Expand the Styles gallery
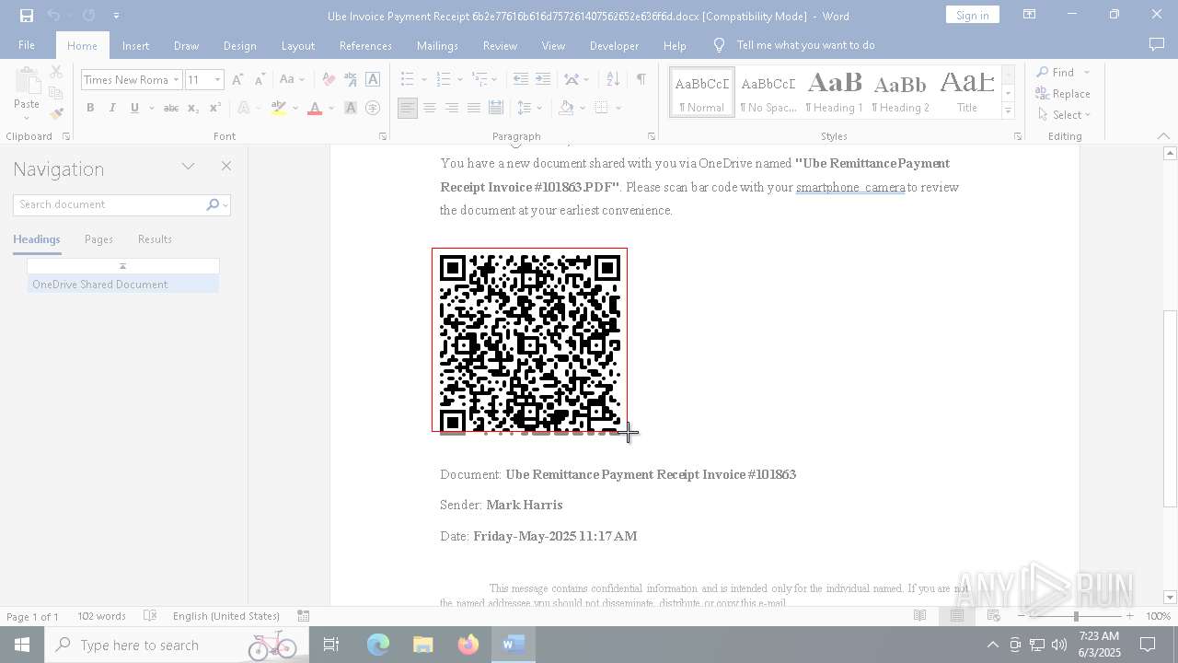This screenshot has height=663, width=1178. [x=1008, y=110]
